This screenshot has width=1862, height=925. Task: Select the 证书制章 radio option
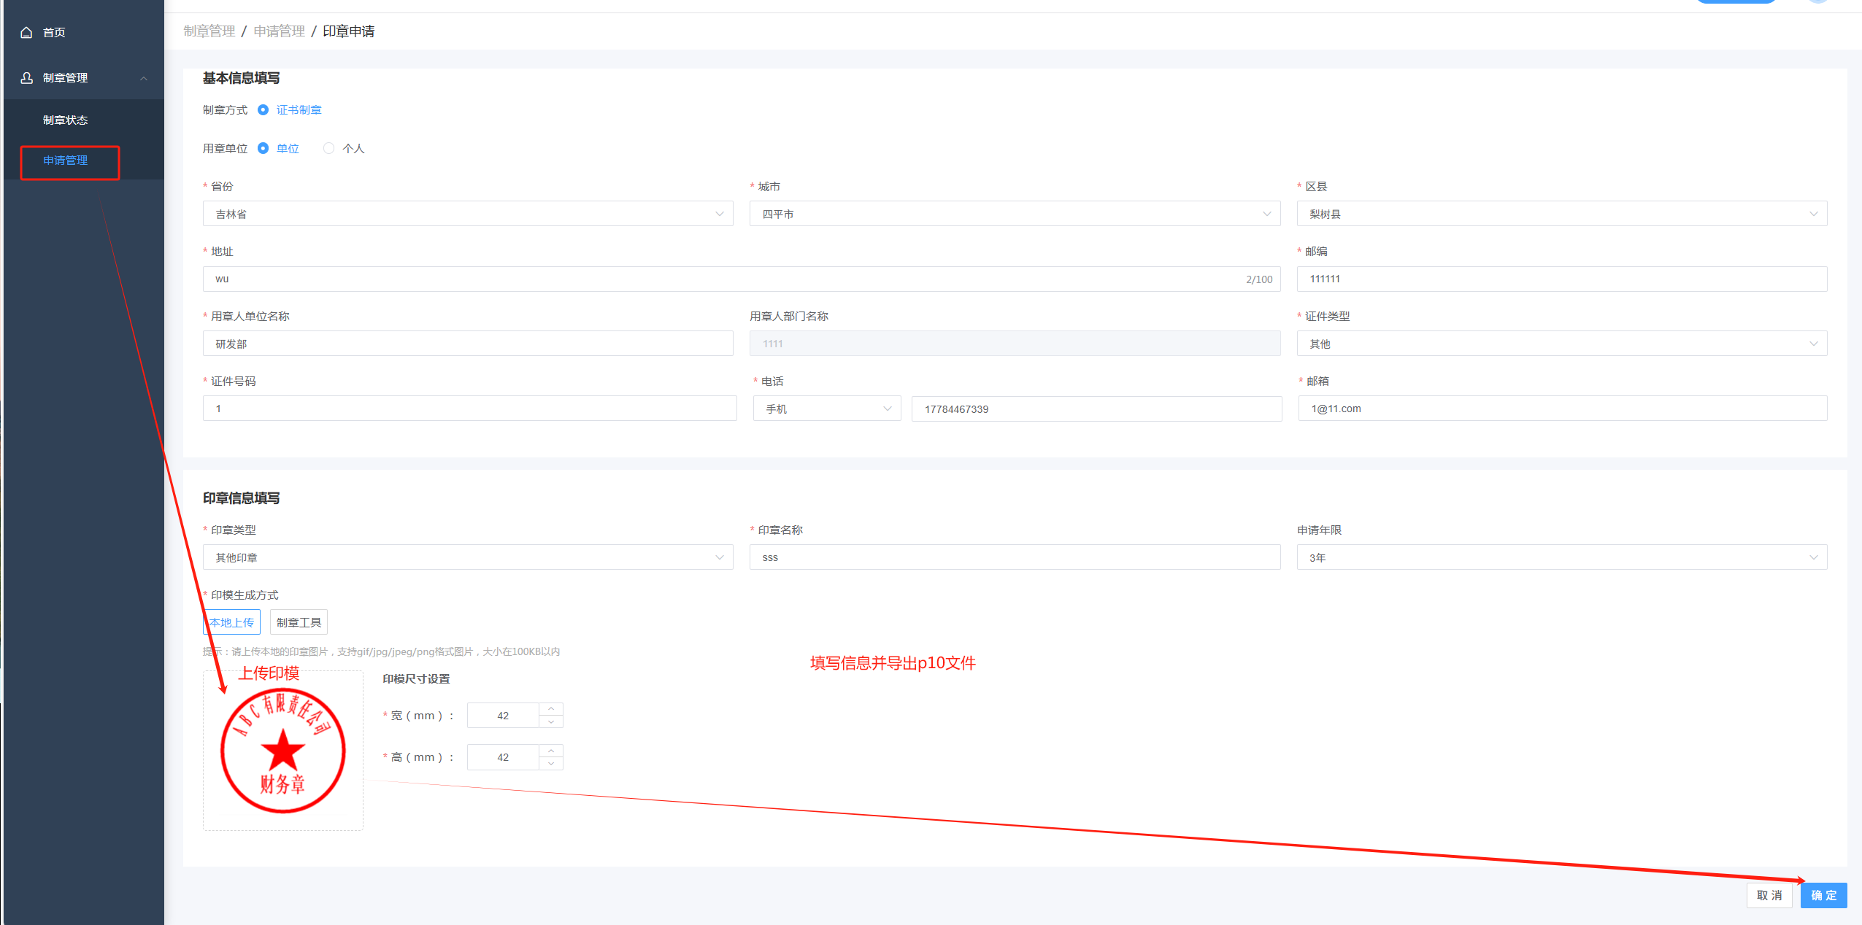[x=263, y=110]
